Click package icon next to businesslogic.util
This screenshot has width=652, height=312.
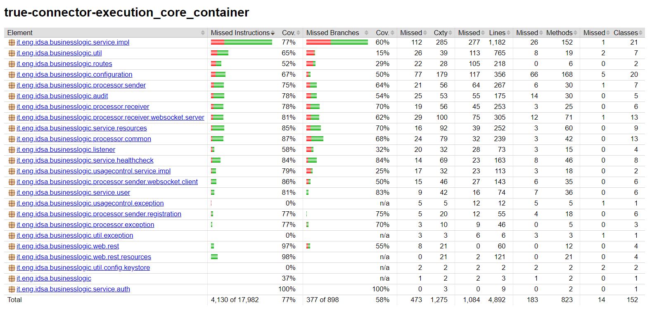(12, 53)
